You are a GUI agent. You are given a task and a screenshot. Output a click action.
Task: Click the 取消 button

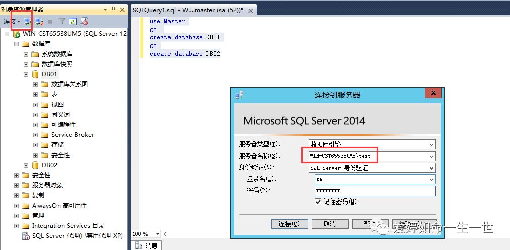point(330,224)
